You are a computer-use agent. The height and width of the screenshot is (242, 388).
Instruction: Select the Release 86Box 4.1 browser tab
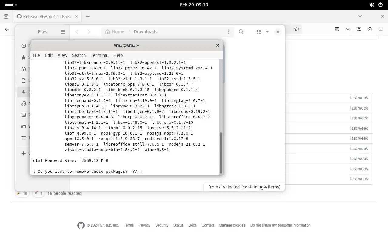pos(47,17)
